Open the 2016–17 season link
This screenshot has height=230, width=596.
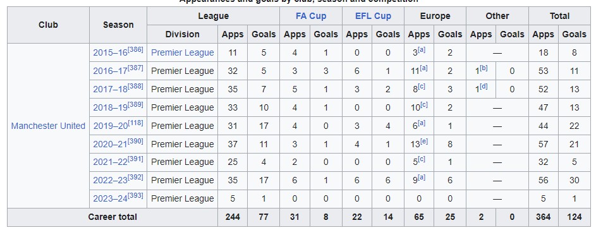tap(110, 71)
